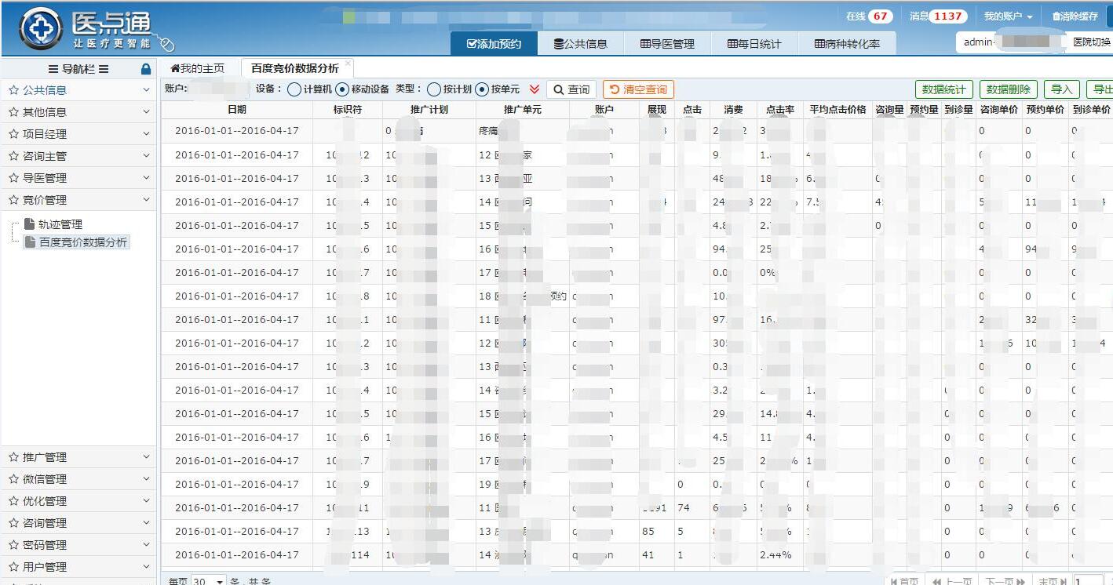Click the 清除缓存 trash icon
The image size is (1113, 585).
point(1056,16)
